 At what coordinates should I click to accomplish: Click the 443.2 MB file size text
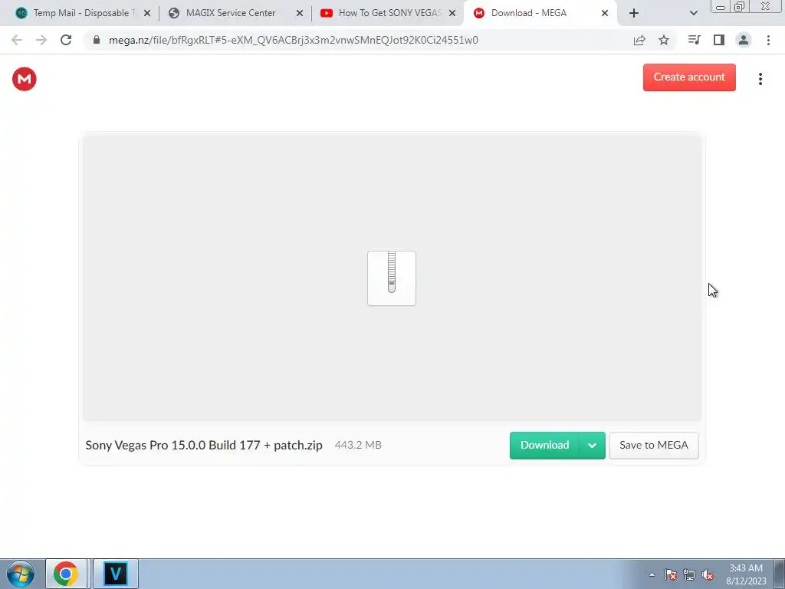tap(358, 446)
